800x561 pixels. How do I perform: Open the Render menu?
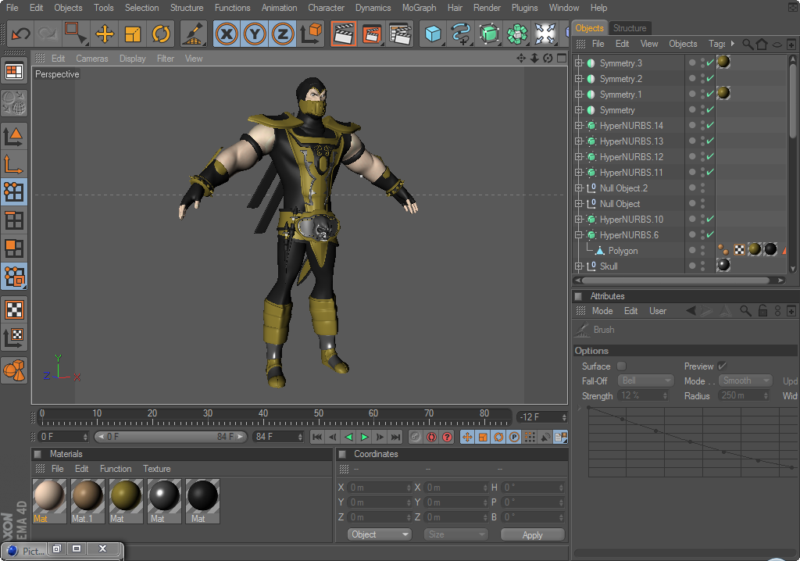pos(487,8)
